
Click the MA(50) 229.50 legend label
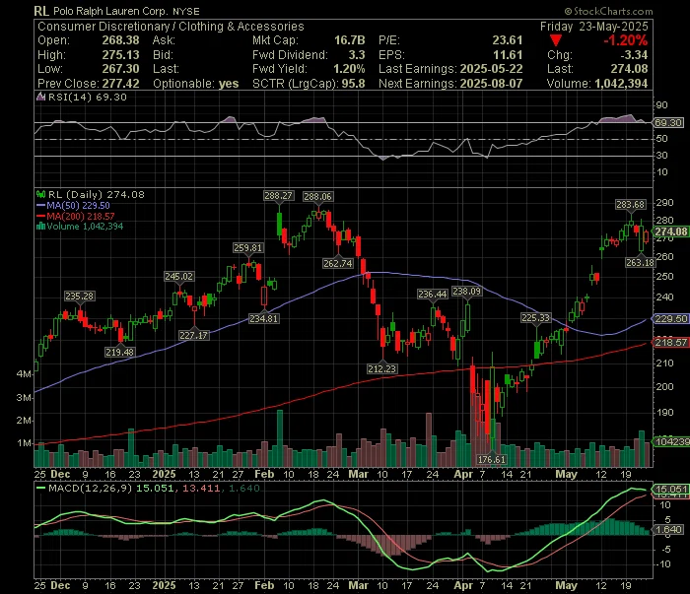click(78, 205)
